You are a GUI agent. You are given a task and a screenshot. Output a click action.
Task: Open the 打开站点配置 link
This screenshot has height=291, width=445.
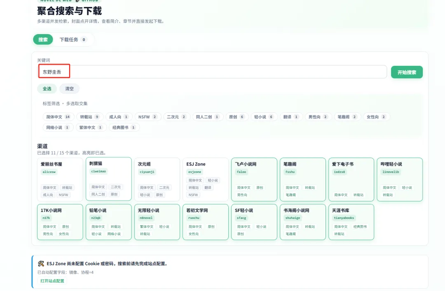point(52,281)
